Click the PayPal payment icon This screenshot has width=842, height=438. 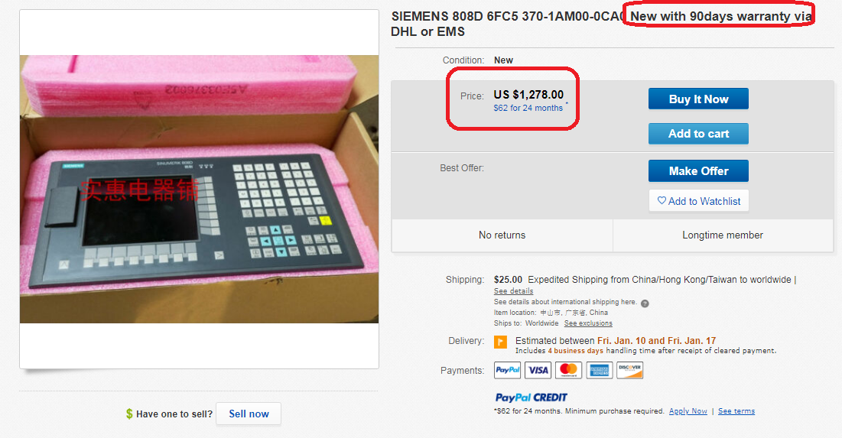[507, 371]
